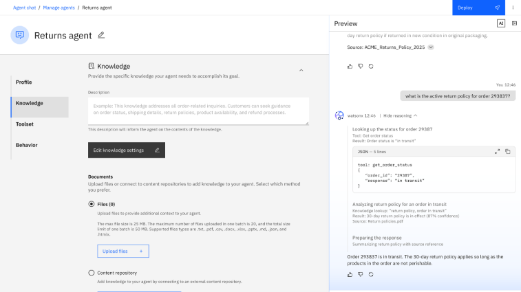Screen dimensions: 521x292
Task: Collapse reasoning via Hide reasoning toggle
Action: [401, 115]
